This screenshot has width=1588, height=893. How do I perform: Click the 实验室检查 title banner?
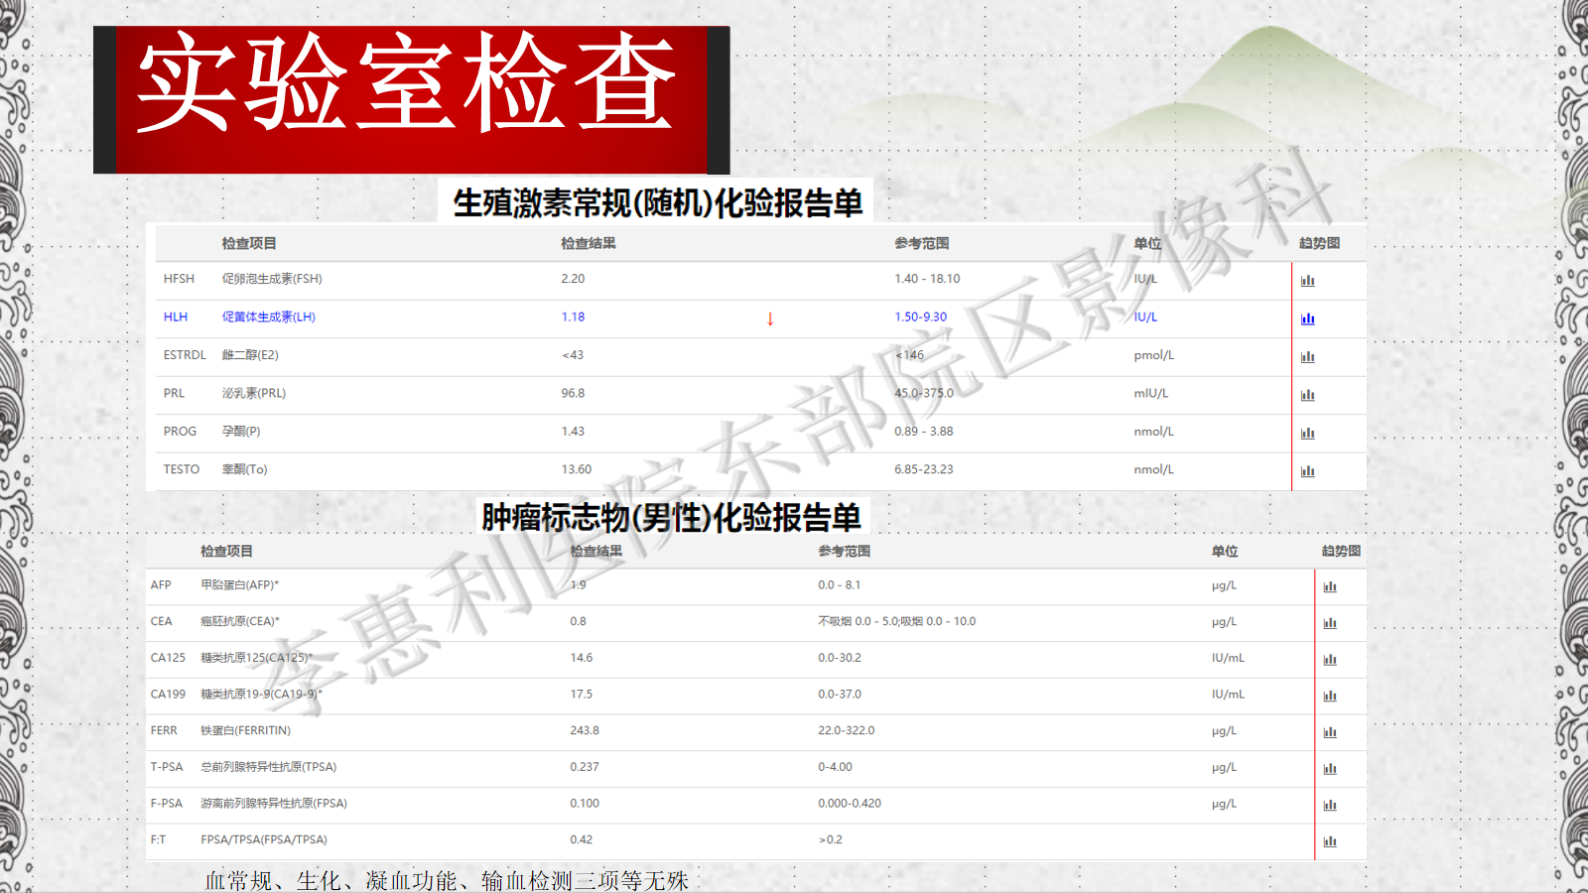click(x=412, y=100)
